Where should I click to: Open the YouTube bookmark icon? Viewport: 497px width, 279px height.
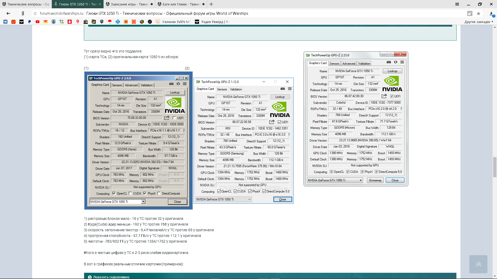click(x=38, y=22)
